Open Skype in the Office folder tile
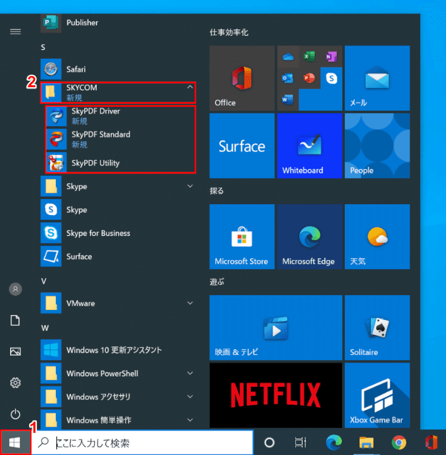Viewport: 446px width, 455px height. tap(331, 78)
